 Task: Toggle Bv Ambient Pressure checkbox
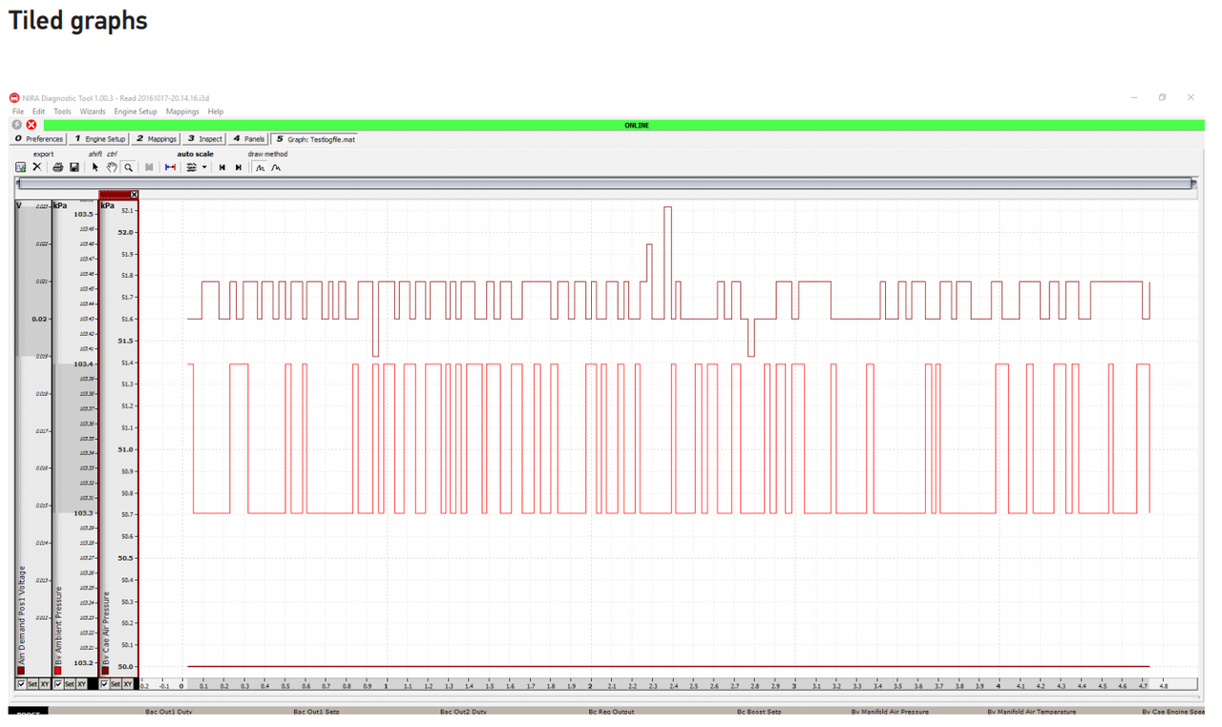58,684
